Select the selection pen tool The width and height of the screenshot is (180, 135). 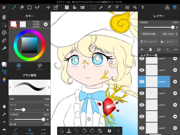coord(109,7)
